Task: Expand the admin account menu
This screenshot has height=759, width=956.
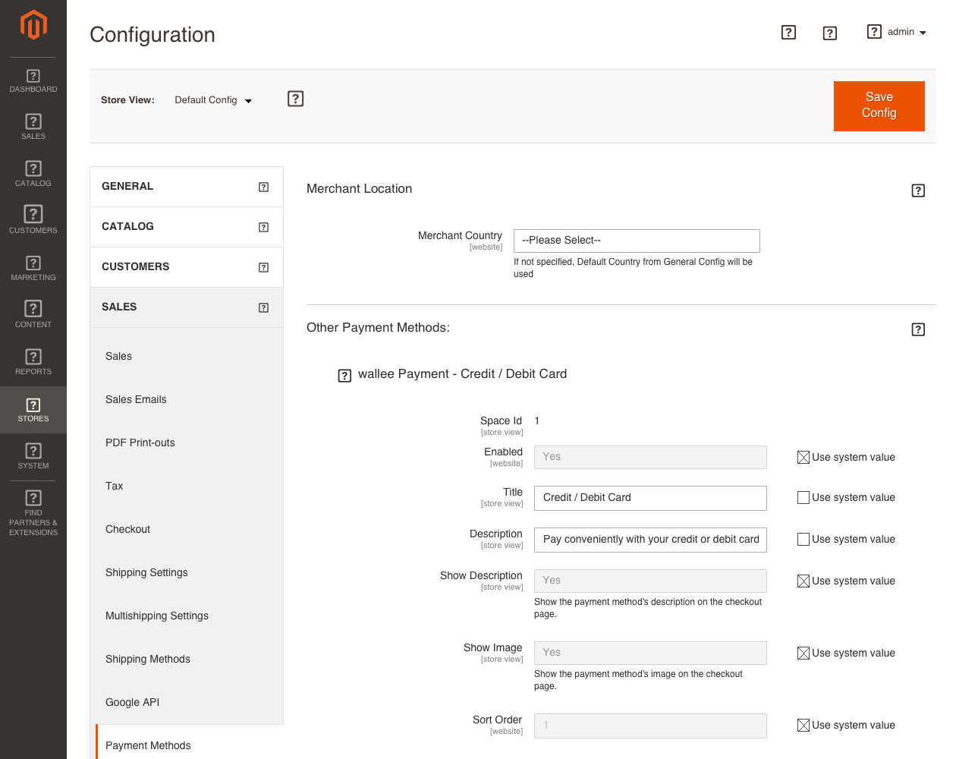Action: pos(904,32)
